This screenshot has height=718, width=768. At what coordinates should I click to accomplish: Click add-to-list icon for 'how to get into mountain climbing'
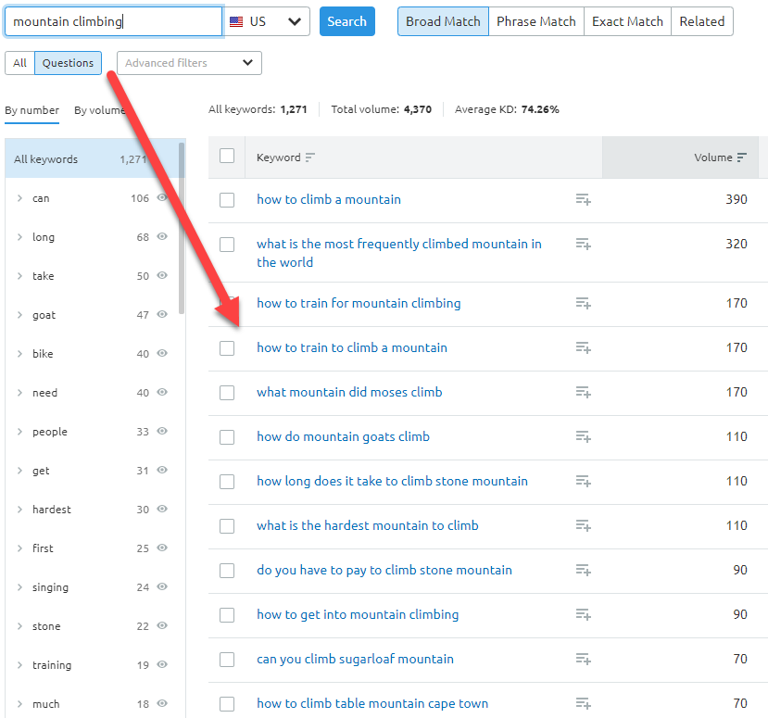[583, 614]
